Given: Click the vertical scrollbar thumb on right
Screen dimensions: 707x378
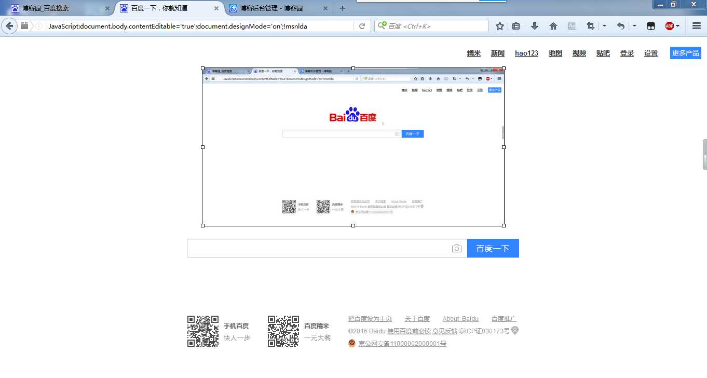Looking at the screenshot, I should (x=705, y=154).
